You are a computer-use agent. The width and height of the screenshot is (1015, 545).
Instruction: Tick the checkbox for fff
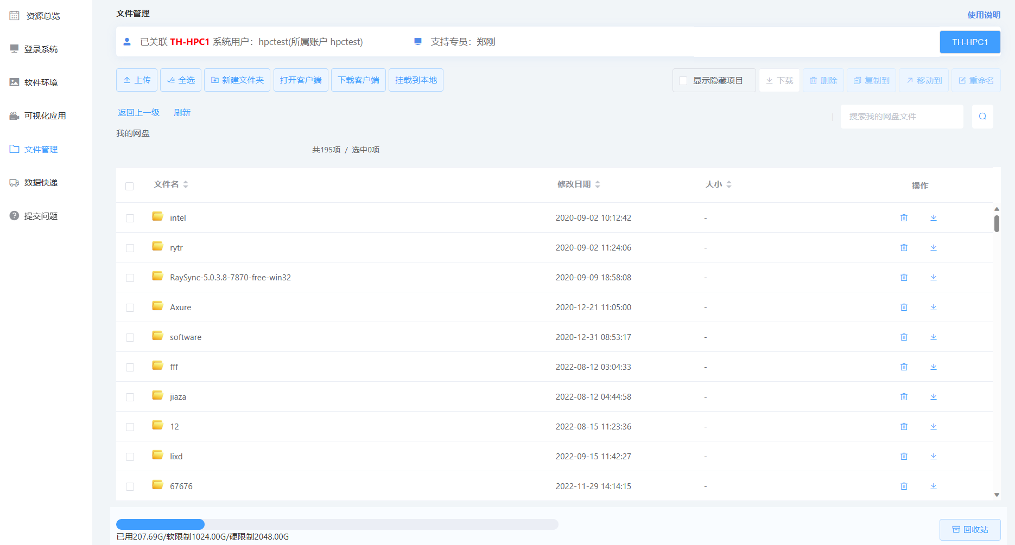(130, 367)
